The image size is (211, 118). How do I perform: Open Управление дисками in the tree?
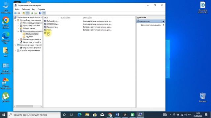click(x=32, y=48)
